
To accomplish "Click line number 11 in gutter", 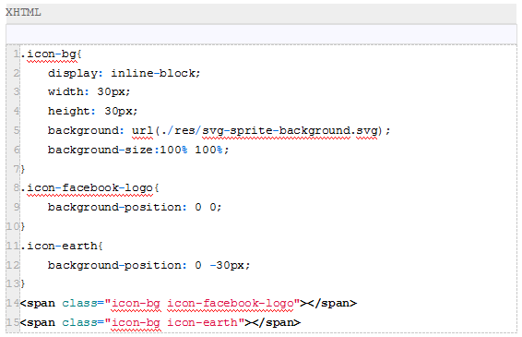I will pyautogui.click(x=13, y=246).
